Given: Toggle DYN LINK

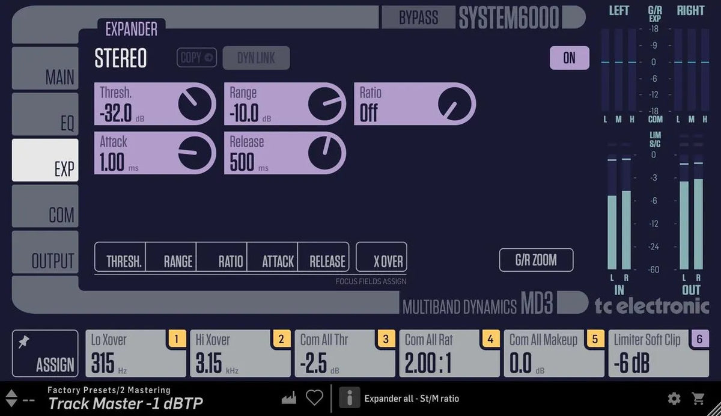Looking at the screenshot, I should 256,58.
